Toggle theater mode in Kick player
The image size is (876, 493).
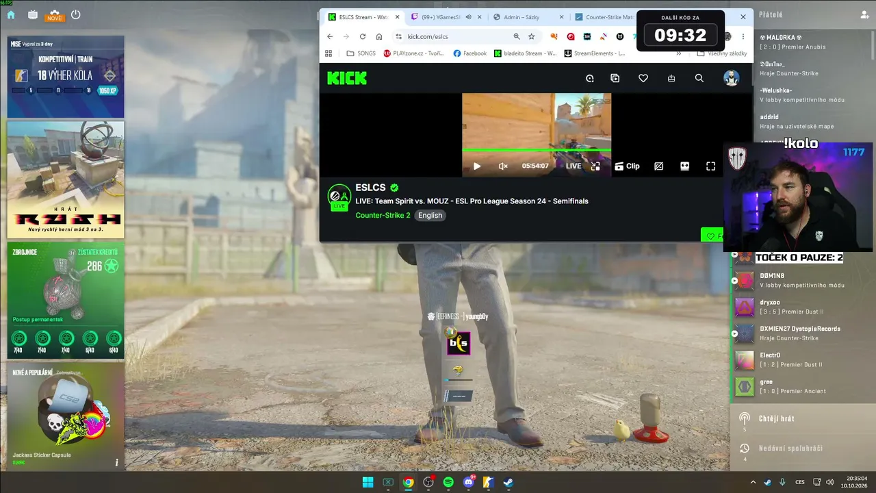pos(684,166)
